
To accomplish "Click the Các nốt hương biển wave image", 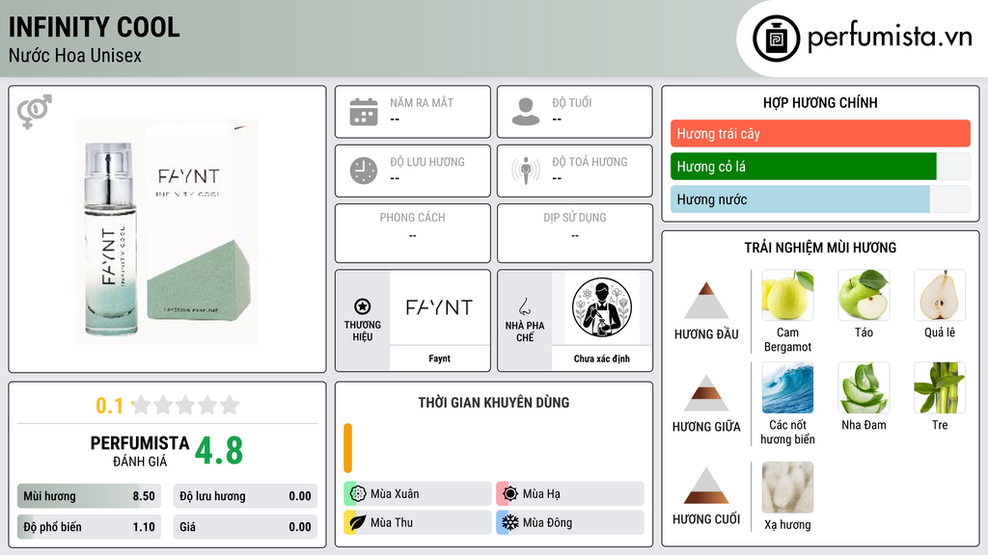I will point(787,387).
